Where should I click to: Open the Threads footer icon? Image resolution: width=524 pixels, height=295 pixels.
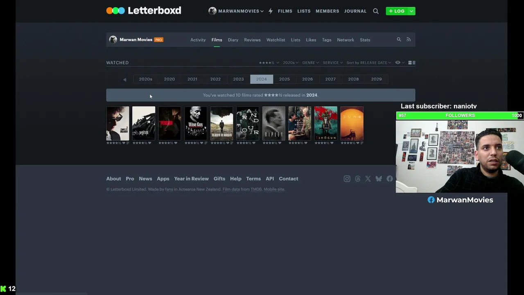tap(358, 179)
